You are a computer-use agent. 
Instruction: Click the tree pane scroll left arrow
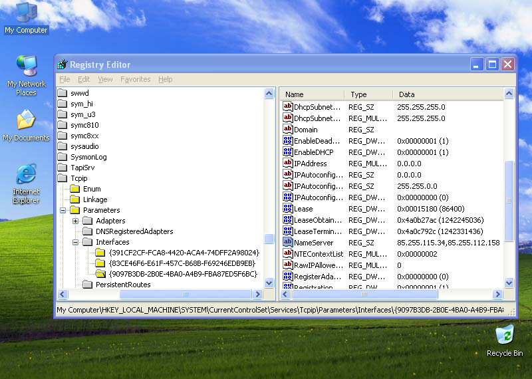click(x=63, y=294)
